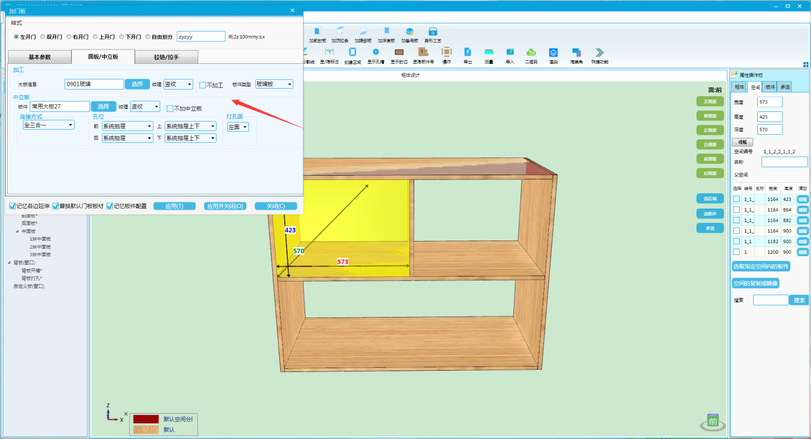Expand the 连接方式 dropdown showing 全三合一
The image size is (811, 439).
pos(49,125)
